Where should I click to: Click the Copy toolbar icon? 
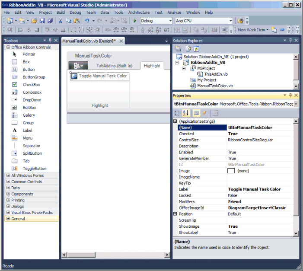point(68,21)
